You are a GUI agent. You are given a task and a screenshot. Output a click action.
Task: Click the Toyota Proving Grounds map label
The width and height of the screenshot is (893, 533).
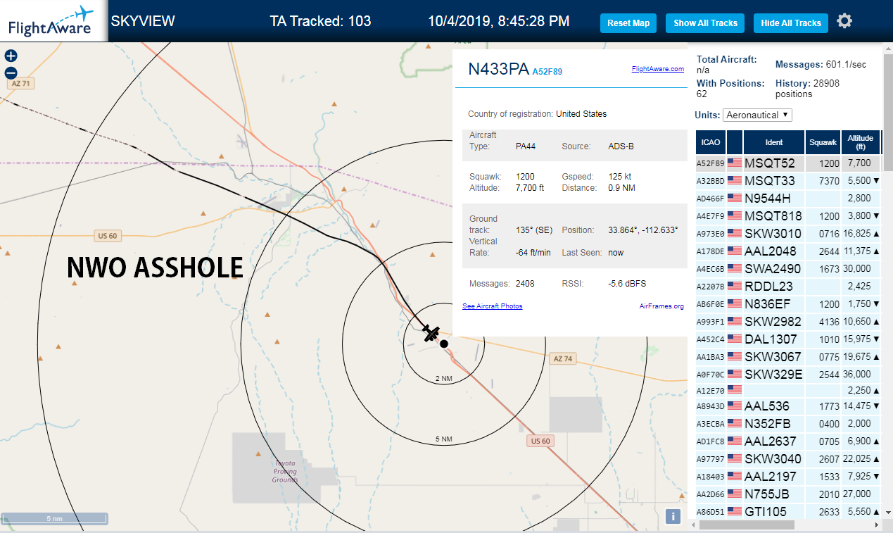coord(285,472)
